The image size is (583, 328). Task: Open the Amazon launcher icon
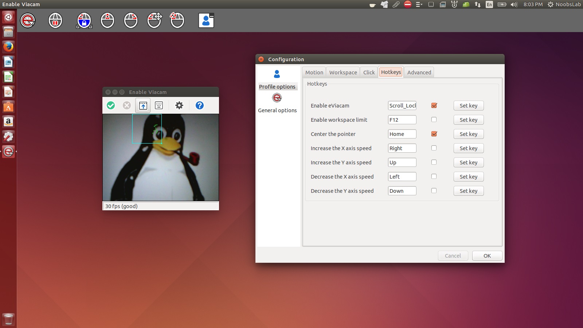point(8,122)
